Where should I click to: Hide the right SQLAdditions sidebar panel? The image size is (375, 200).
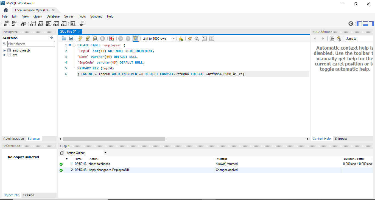click(371, 24)
